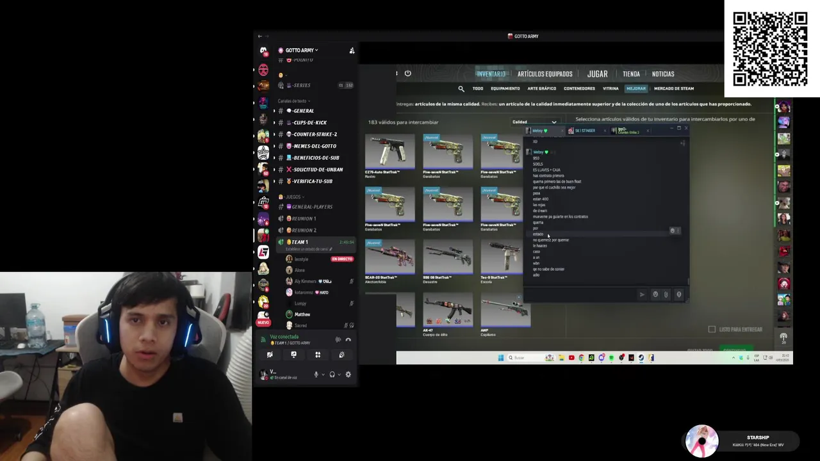Select the MERCADO DE STEAM subtab
Viewport: 820px width, 461px height.
pos(674,88)
